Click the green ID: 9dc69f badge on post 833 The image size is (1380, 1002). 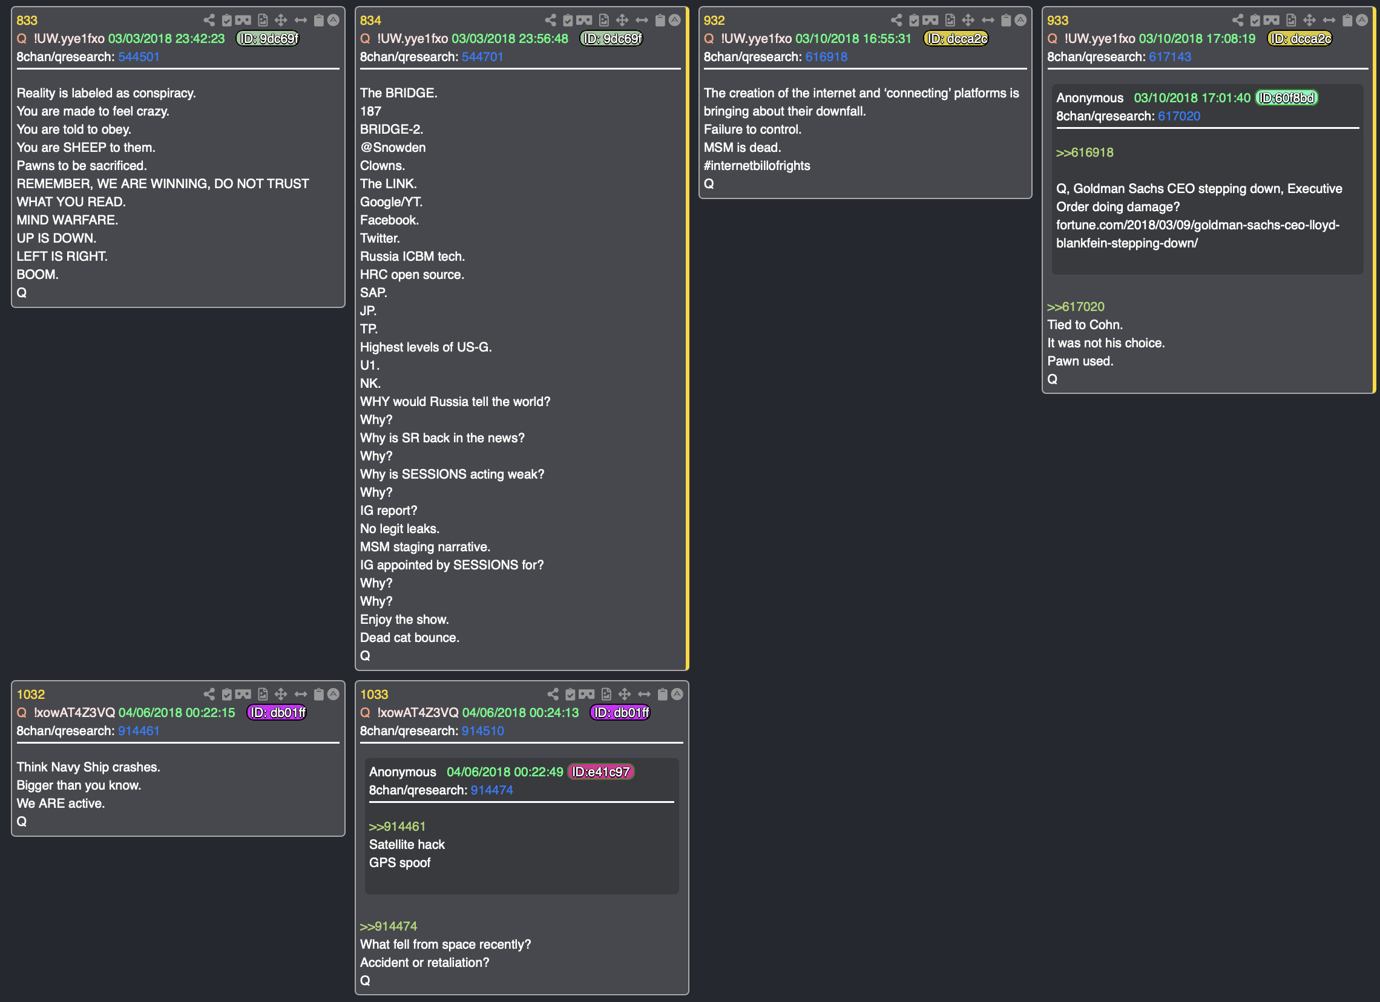click(268, 39)
